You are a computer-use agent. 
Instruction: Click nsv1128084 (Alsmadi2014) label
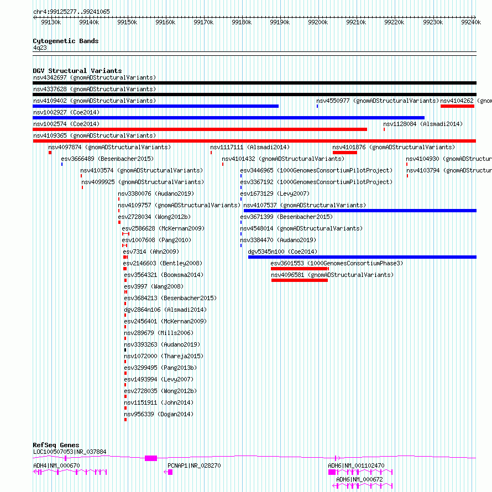pos(423,124)
